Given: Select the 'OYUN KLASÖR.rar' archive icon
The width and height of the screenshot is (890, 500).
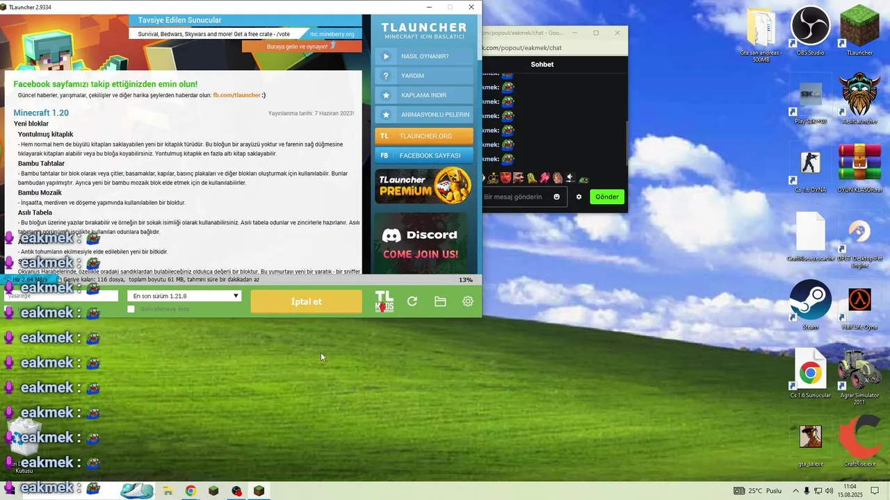Looking at the screenshot, I should pyautogui.click(x=860, y=168).
